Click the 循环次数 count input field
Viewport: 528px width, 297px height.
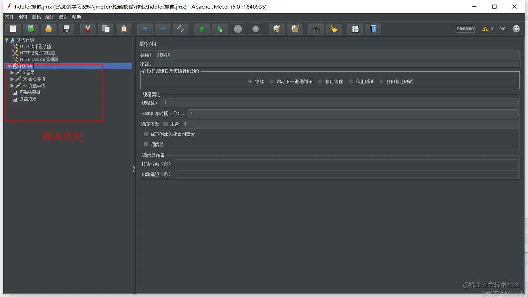[350, 124]
